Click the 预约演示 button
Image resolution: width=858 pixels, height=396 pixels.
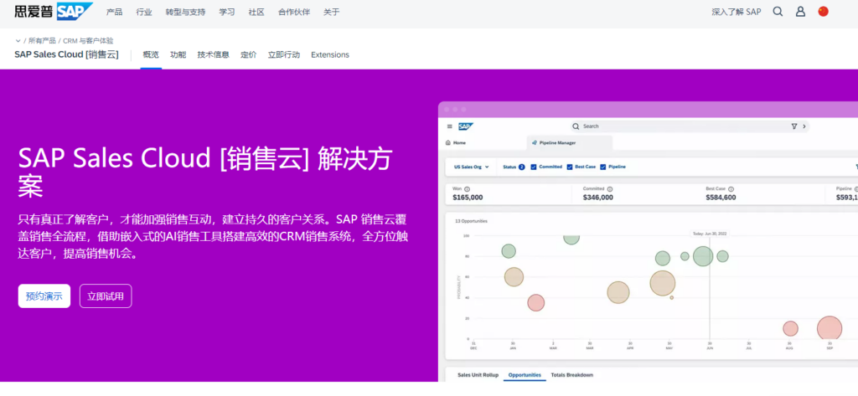pyautogui.click(x=44, y=296)
